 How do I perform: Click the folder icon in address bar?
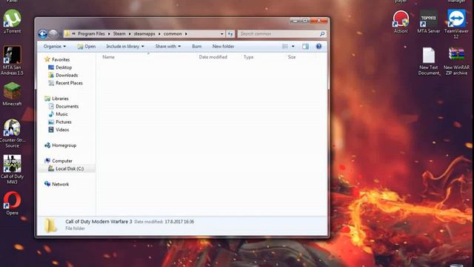pyautogui.click(x=67, y=33)
